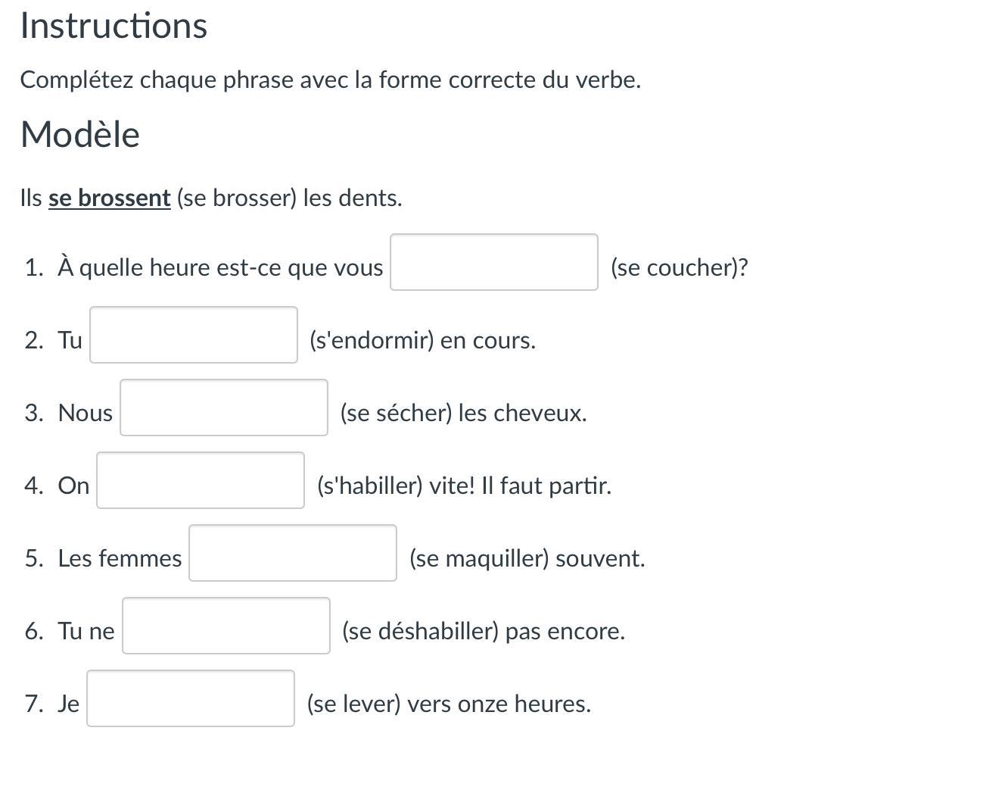
Task: Click the 'Modèle' heading
Action: (80, 135)
